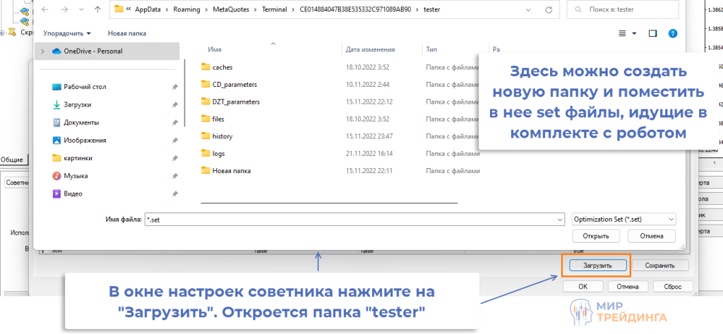Switch to 'Общие' tab in settings window
Screen dimensions: 723x334
pos(12,160)
